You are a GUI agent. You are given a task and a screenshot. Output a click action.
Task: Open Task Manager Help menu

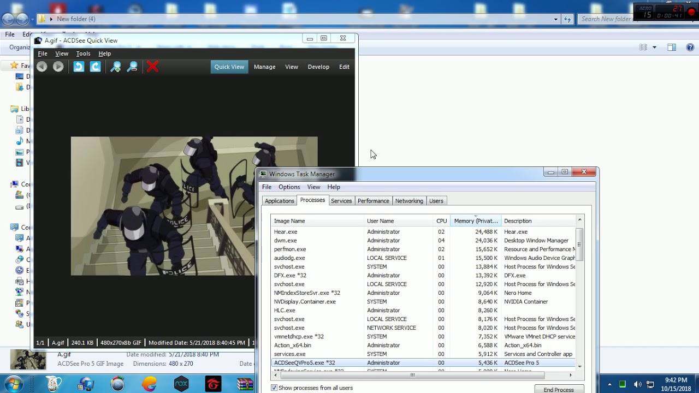point(334,187)
